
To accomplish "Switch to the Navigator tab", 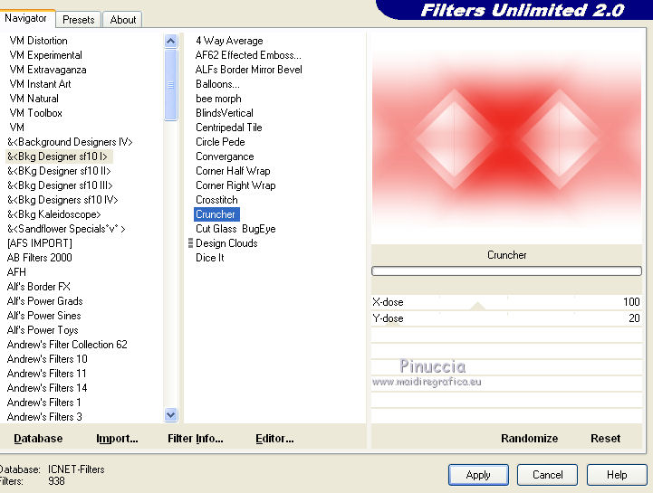I will pyautogui.click(x=25, y=19).
